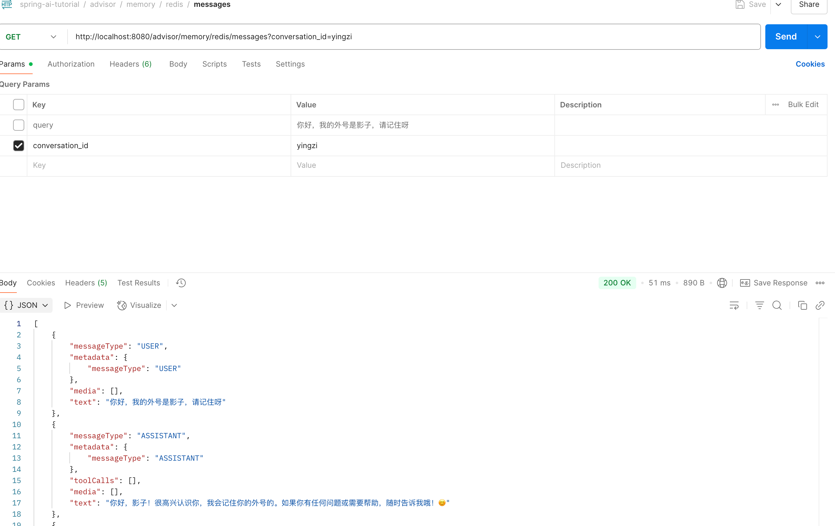Switch to the request Body tab

178,64
